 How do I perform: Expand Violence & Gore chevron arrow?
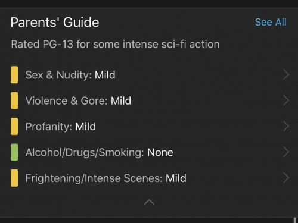click(286, 100)
